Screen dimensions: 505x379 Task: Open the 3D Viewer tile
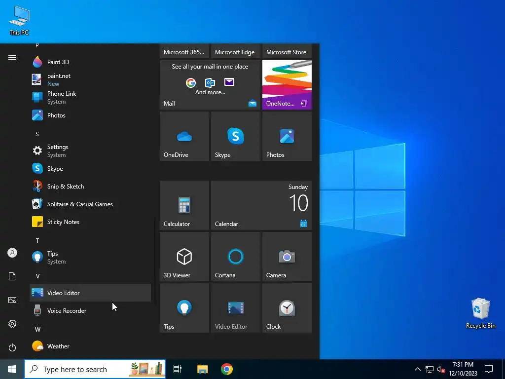[184, 257]
